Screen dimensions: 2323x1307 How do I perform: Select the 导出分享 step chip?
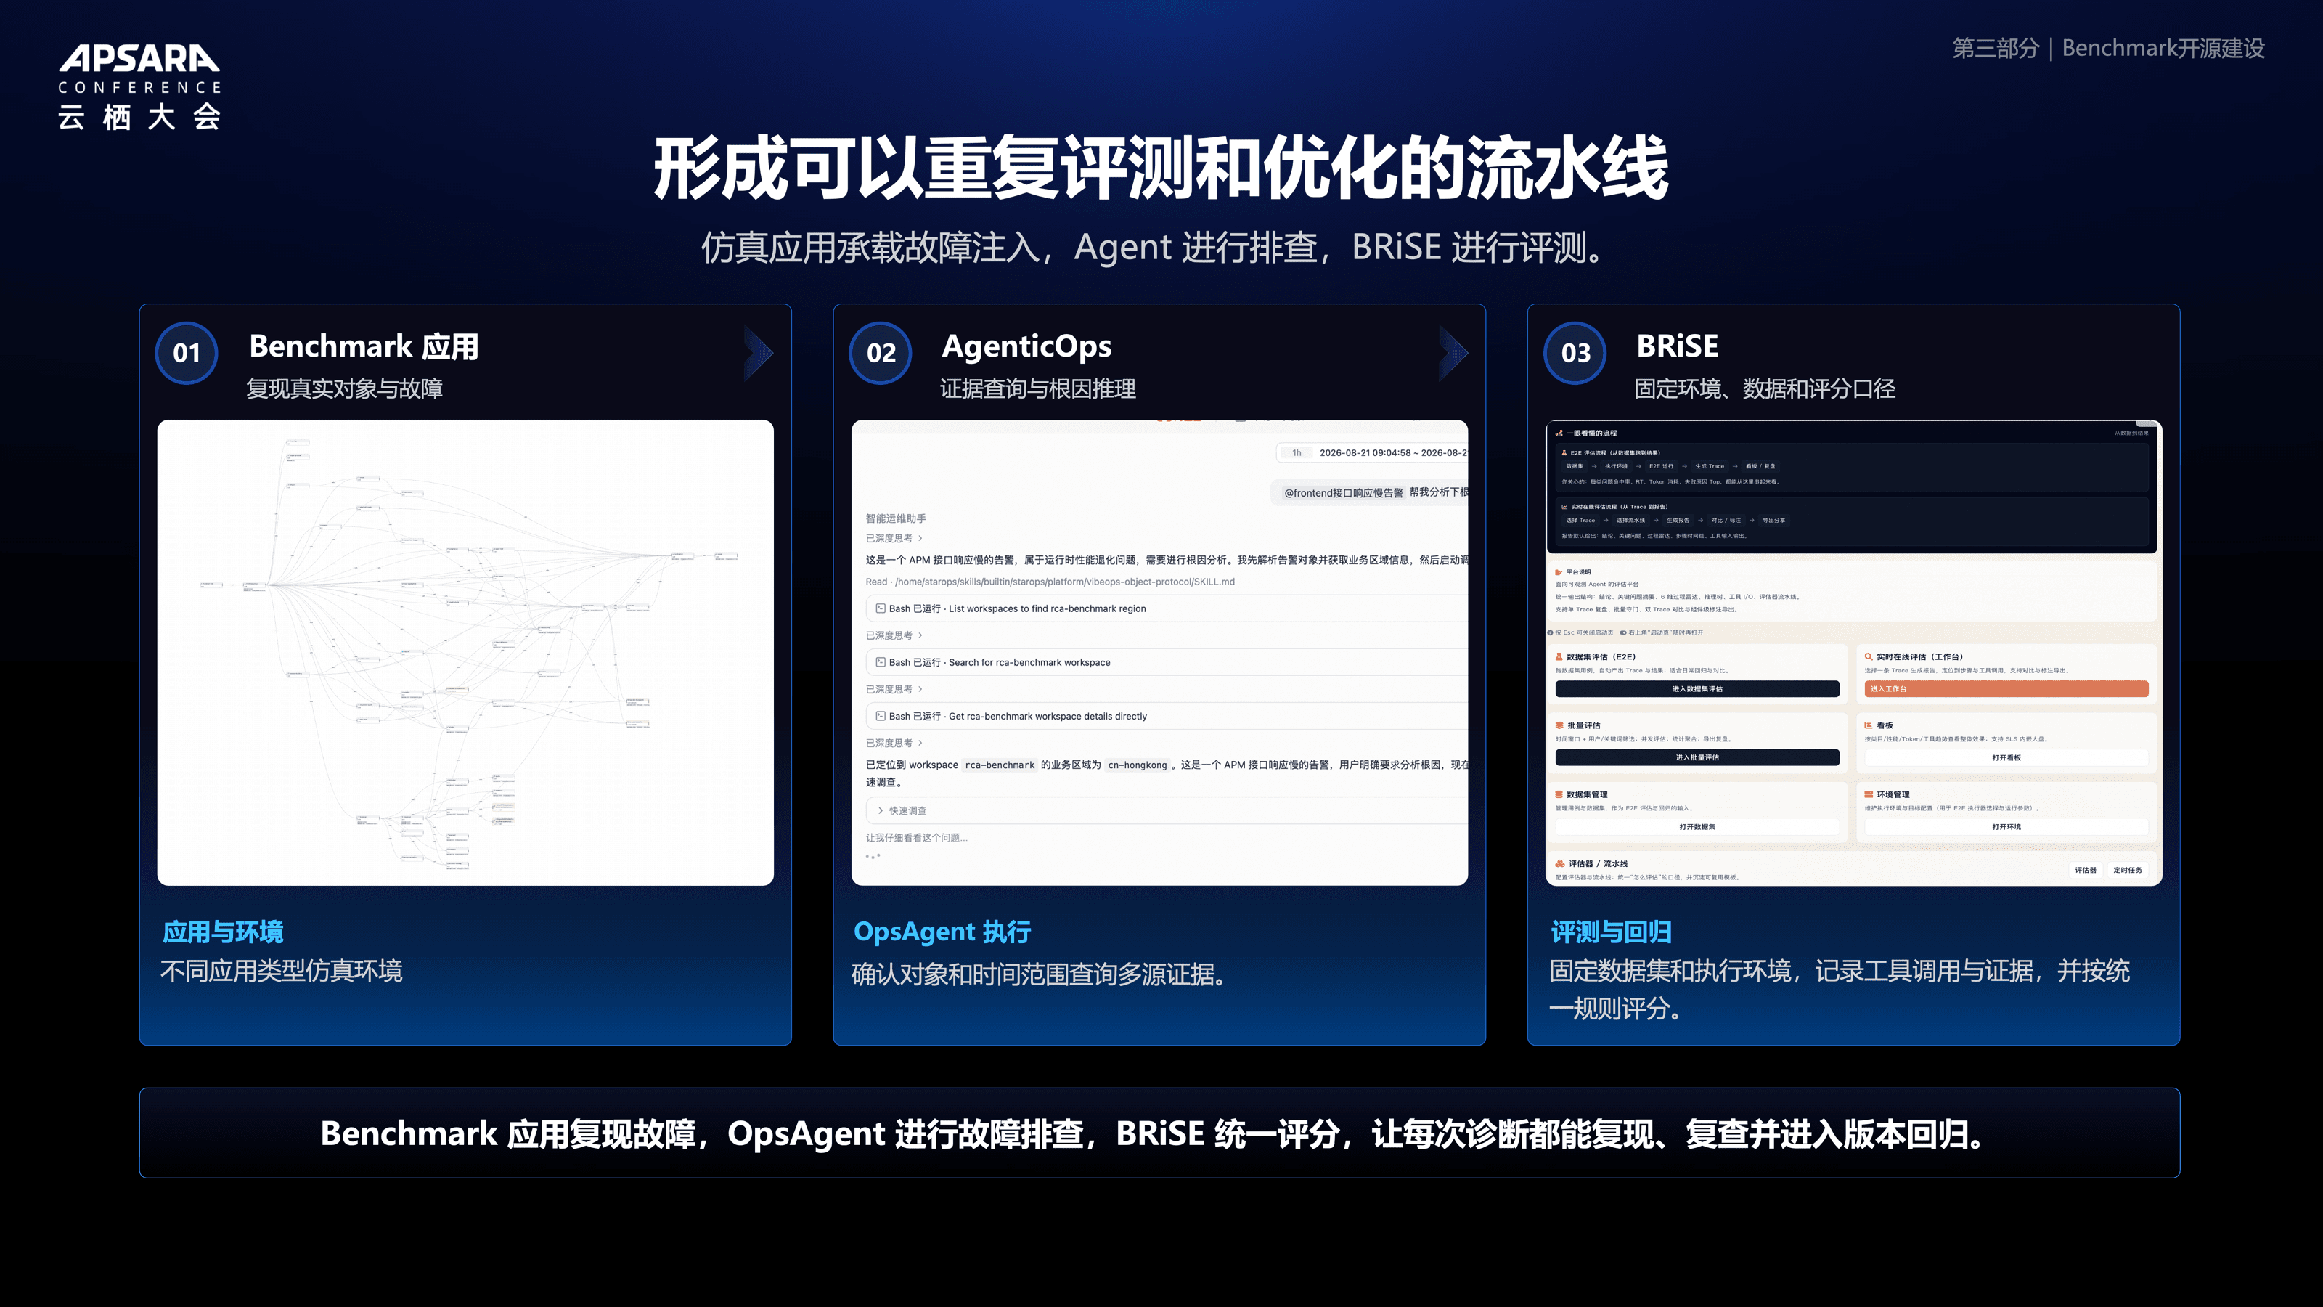pyautogui.click(x=1773, y=521)
